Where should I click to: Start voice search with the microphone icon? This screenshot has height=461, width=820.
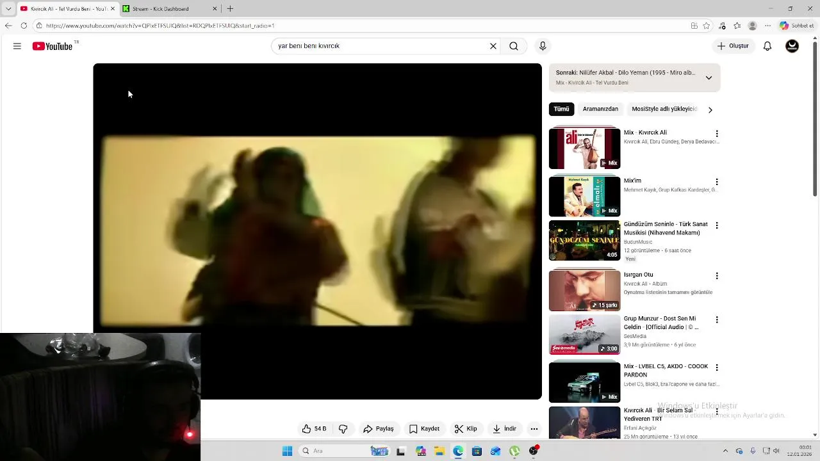coord(543,46)
